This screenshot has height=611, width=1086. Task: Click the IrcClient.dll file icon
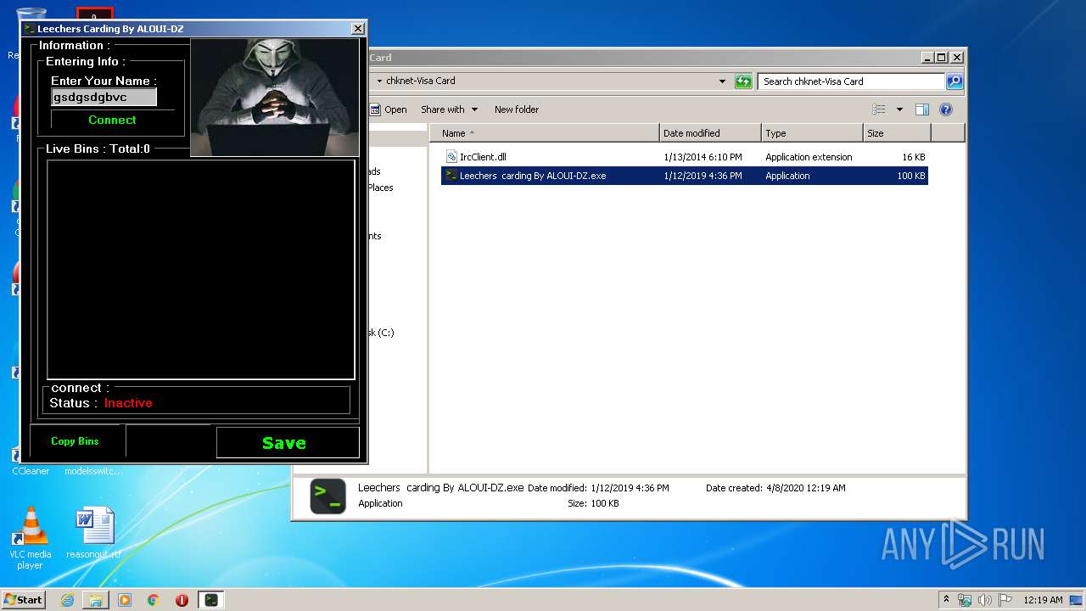[451, 157]
